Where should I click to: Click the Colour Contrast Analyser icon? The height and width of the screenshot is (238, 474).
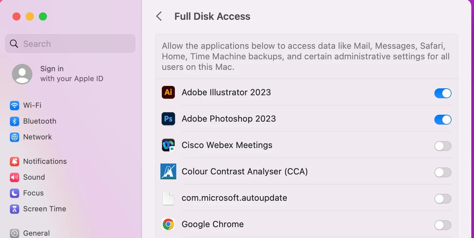tap(168, 171)
